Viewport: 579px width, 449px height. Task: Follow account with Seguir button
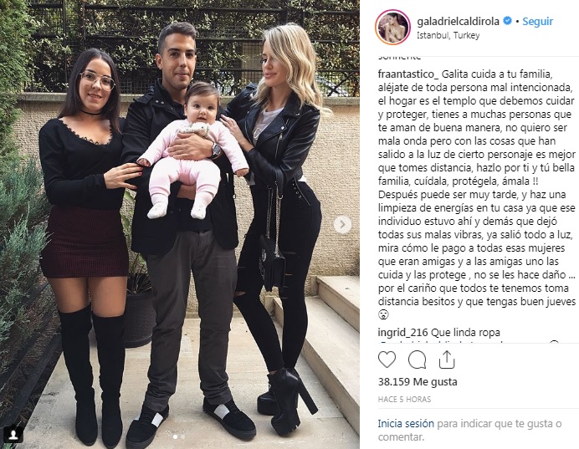(538, 22)
